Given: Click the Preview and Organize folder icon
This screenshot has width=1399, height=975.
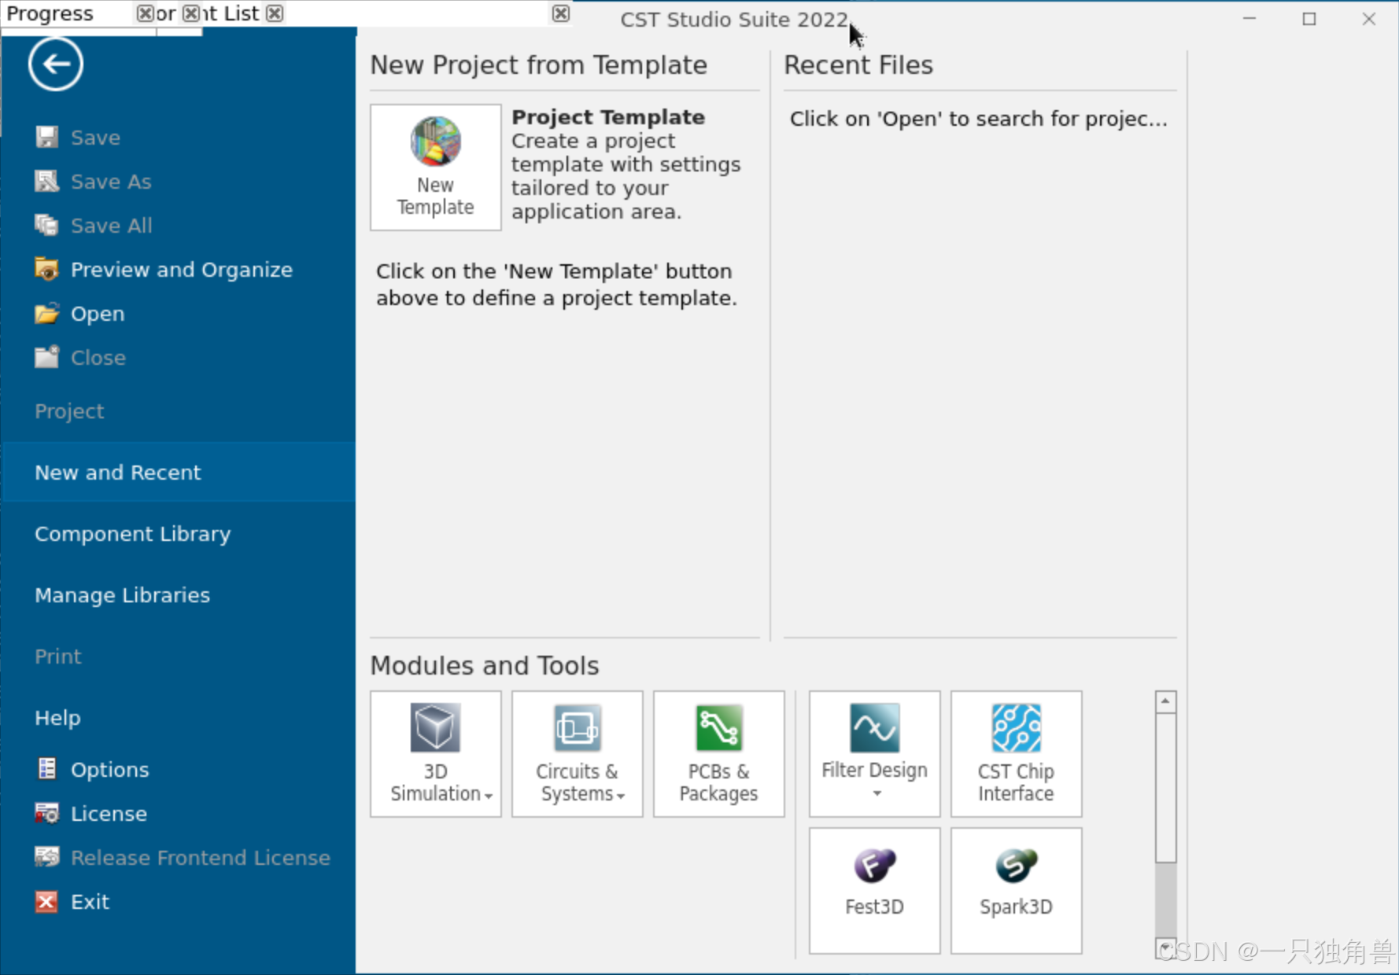Looking at the screenshot, I should coord(46,269).
